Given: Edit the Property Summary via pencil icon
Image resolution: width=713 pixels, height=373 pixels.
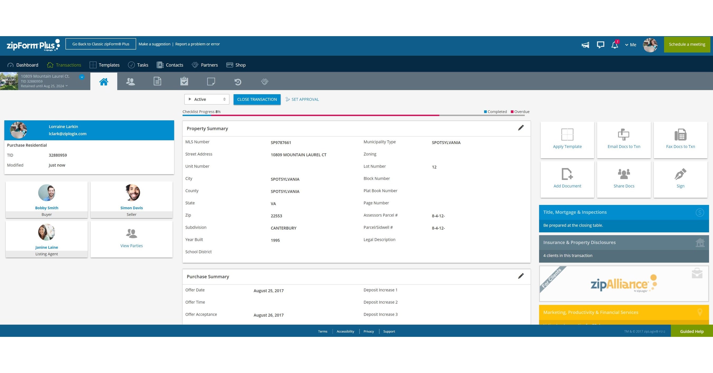Looking at the screenshot, I should 521,128.
